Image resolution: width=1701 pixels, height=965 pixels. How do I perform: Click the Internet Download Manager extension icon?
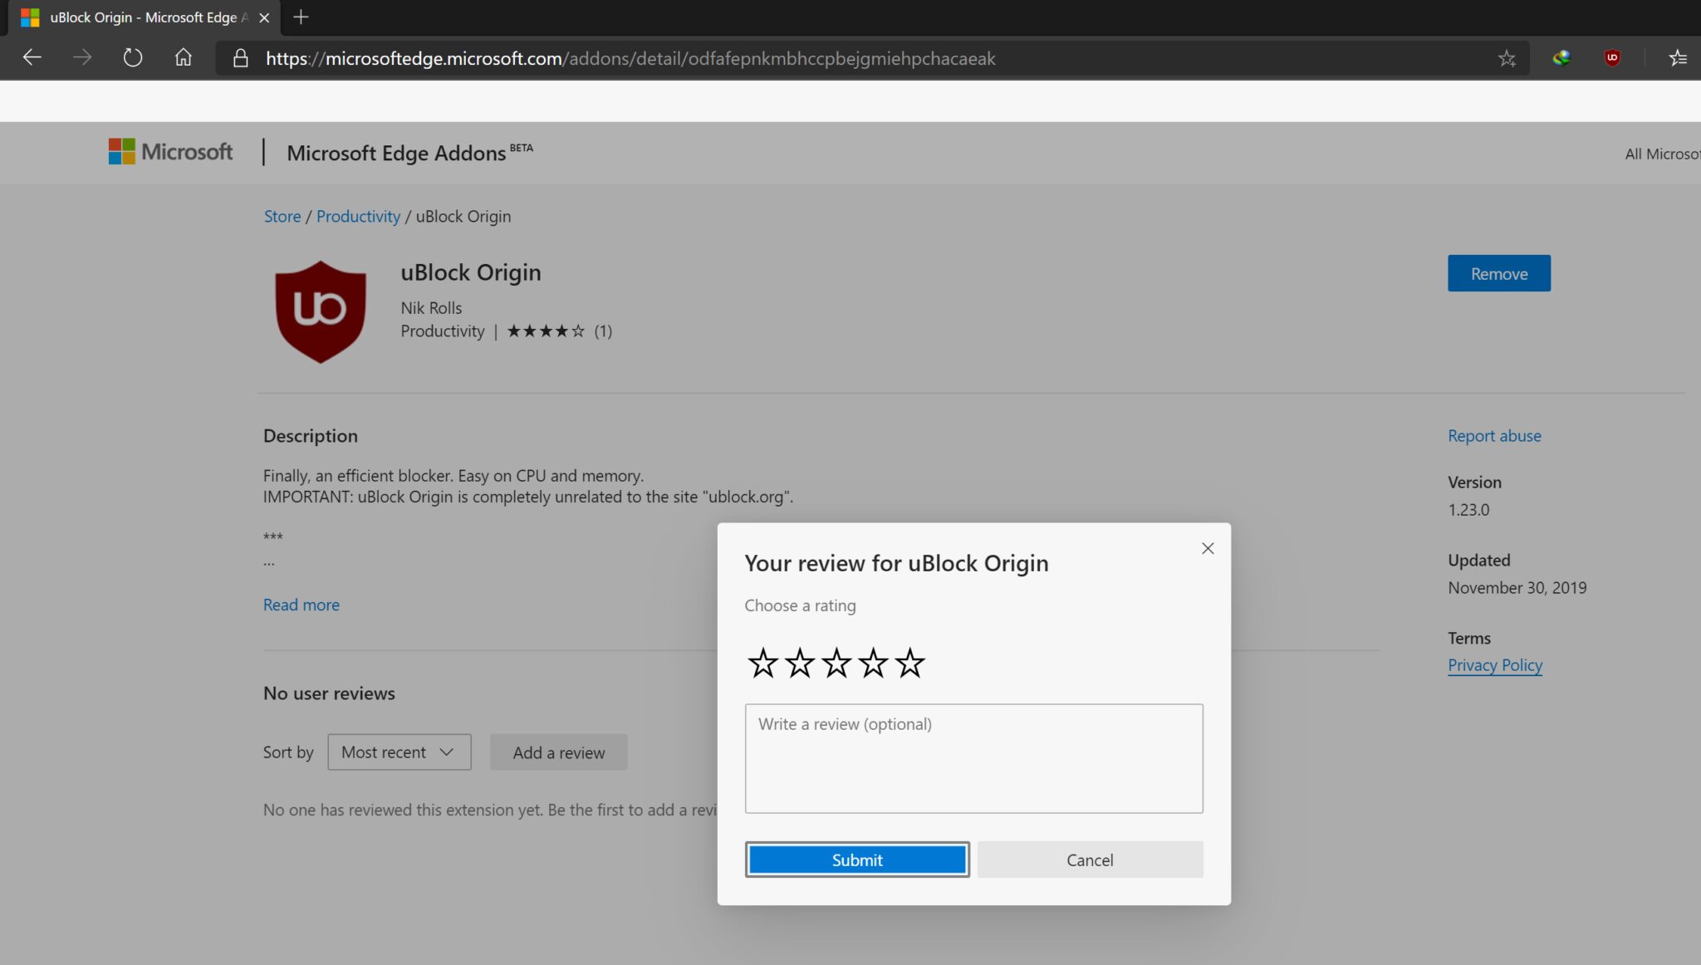1561,57
